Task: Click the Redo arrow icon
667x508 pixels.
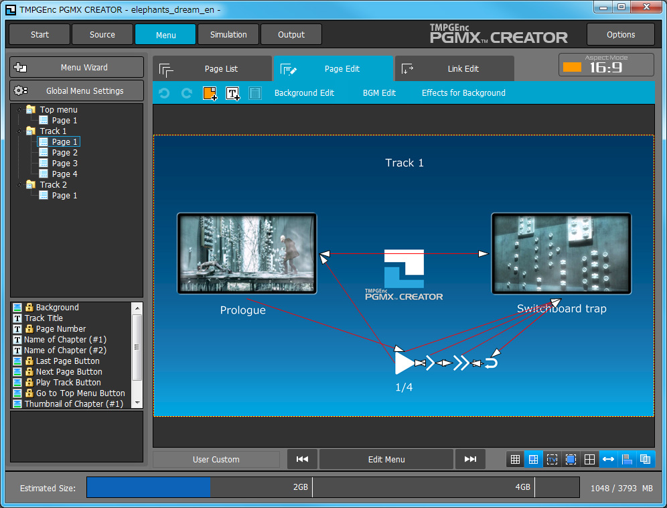Action: tap(187, 93)
